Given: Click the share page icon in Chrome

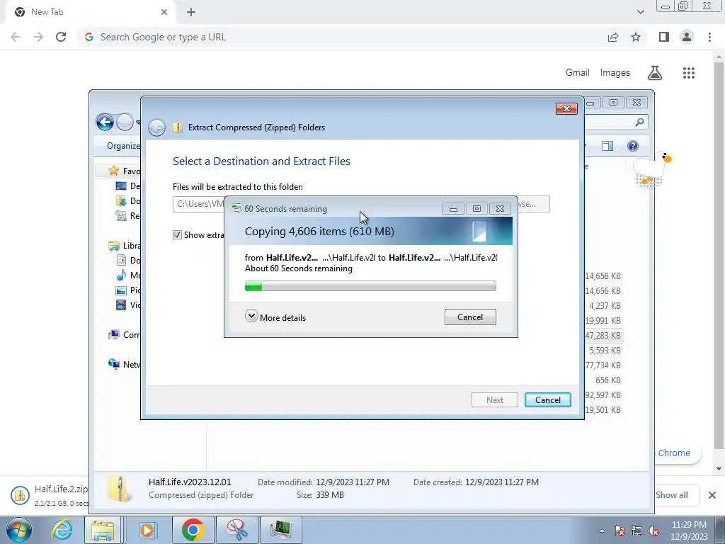Looking at the screenshot, I should click(613, 37).
